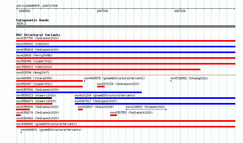Click short red bar under nsv6372728
This screenshot has height=143, width=243.
(101, 87)
